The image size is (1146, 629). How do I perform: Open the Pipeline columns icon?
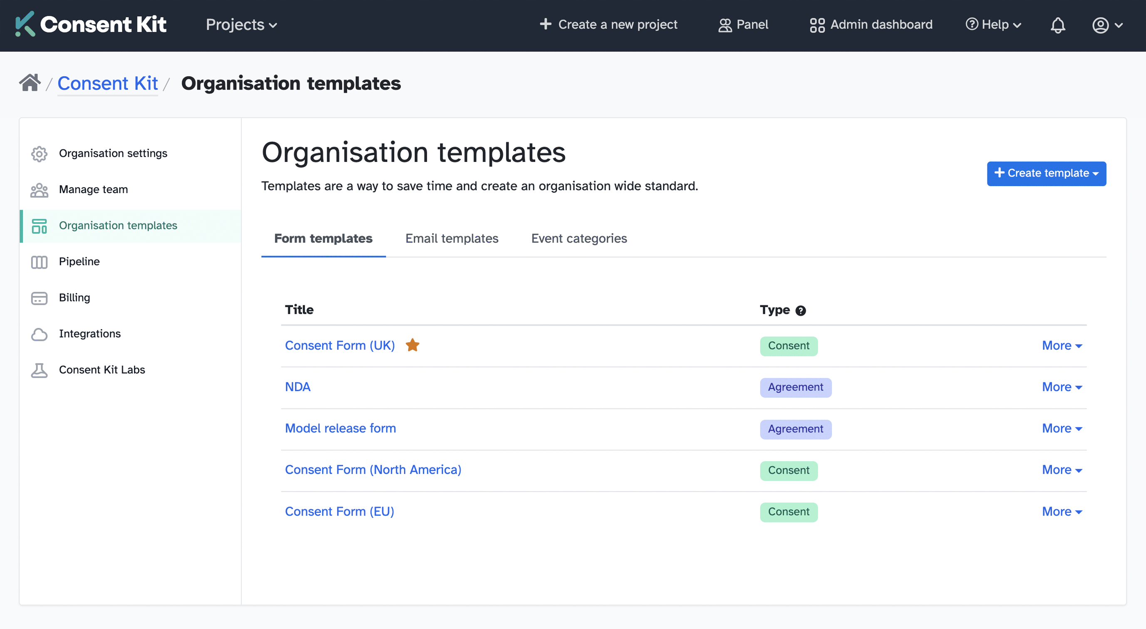(39, 262)
